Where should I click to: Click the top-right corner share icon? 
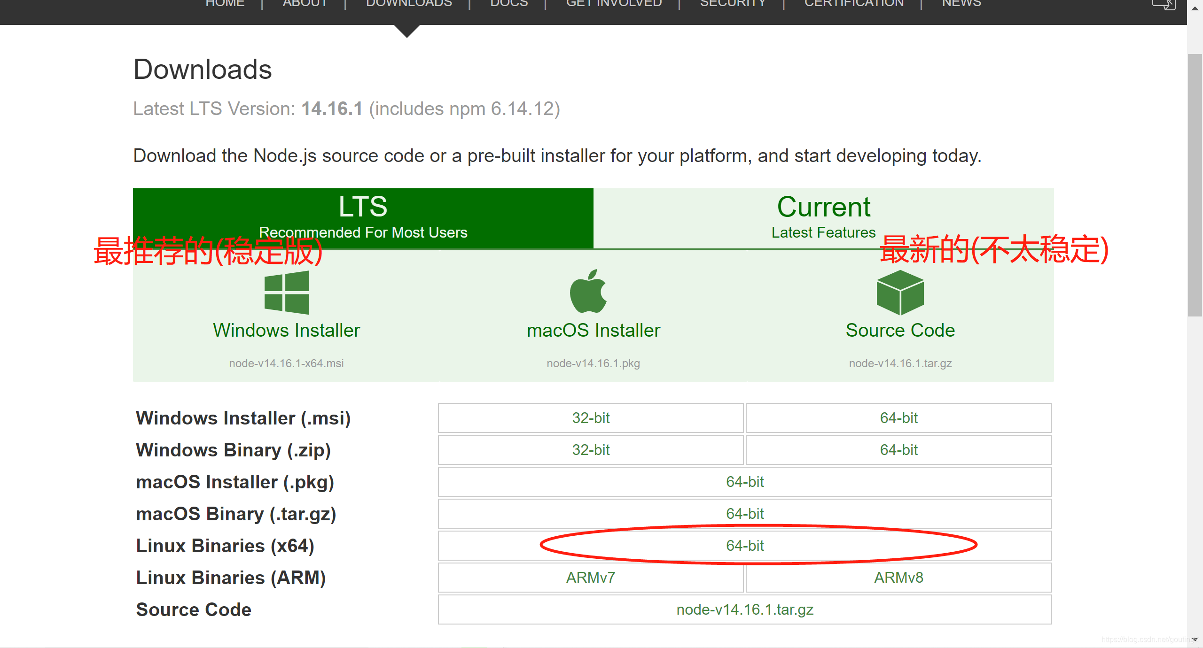[1164, 5]
